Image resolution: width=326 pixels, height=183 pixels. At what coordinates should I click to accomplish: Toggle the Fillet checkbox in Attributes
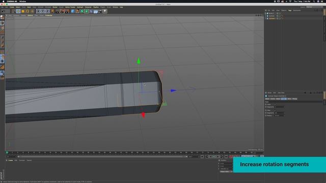click(x=275, y=110)
